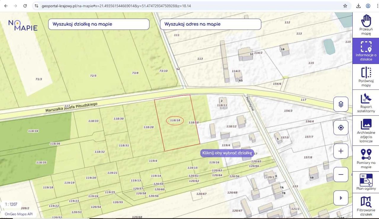The width and height of the screenshot is (379, 219).
Task: Click building number 1C on the map
Action: click(252, 54)
